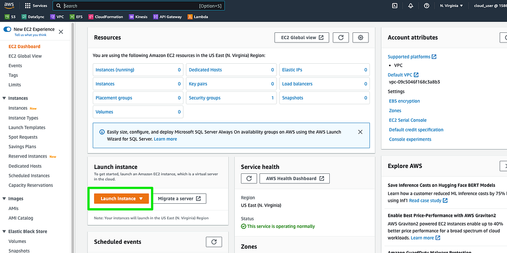Open Savings Plans in sidebar
507x253 pixels.
[x=22, y=147]
